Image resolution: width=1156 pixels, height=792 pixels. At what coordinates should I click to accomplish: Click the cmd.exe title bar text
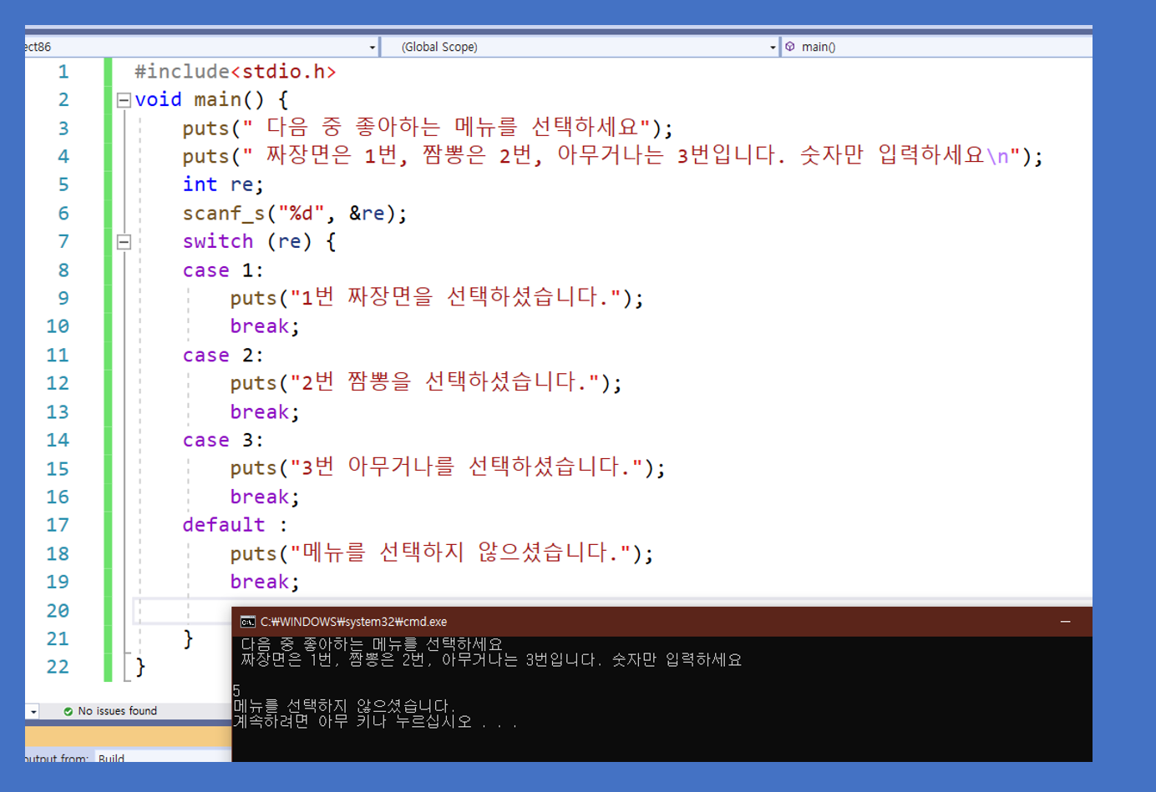point(353,622)
